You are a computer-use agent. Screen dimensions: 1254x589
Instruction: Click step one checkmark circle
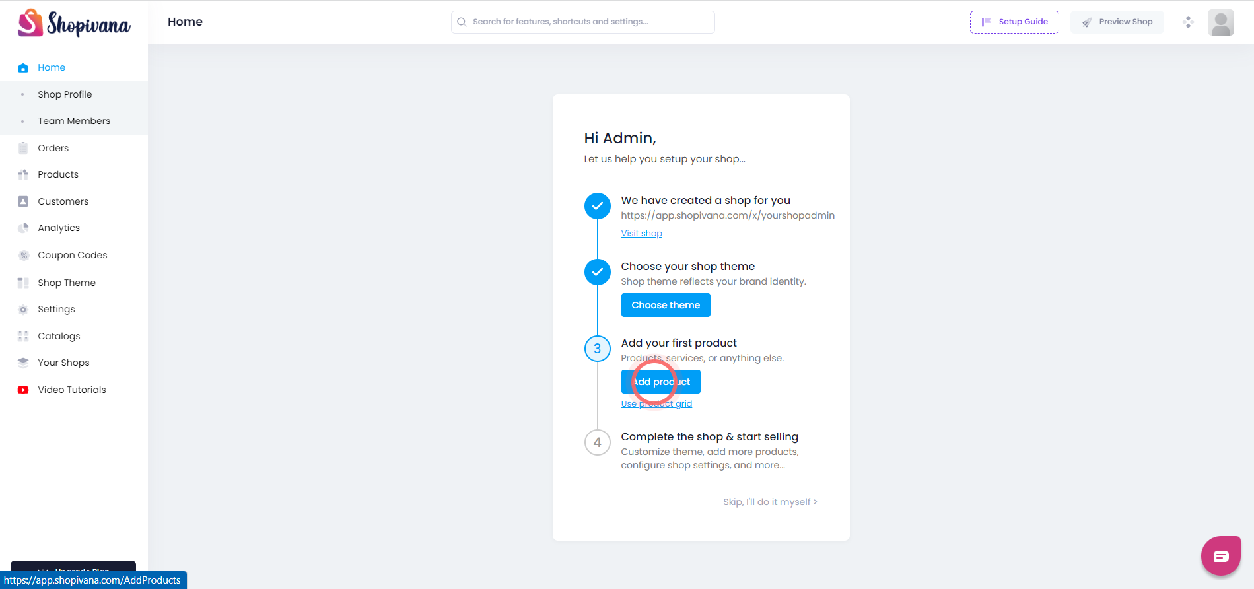[598, 206]
